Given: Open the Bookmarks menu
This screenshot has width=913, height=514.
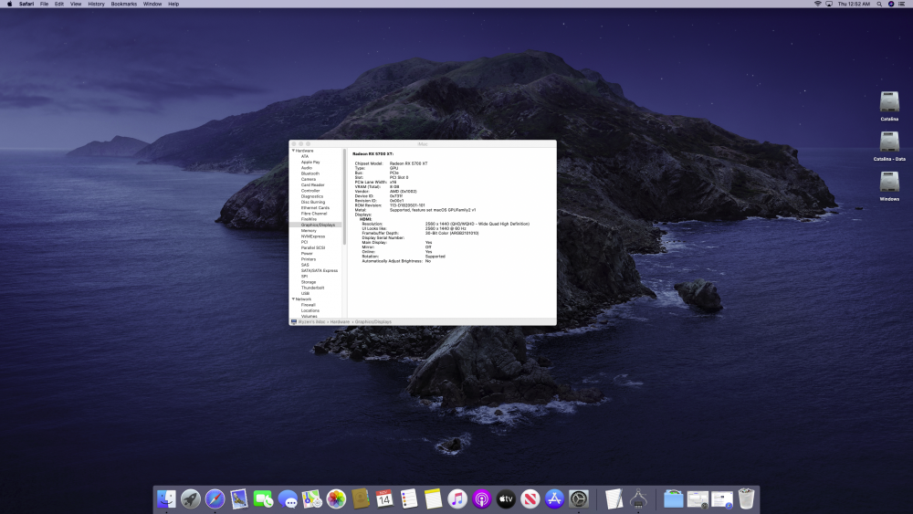Looking at the screenshot, I should (124, 4).
